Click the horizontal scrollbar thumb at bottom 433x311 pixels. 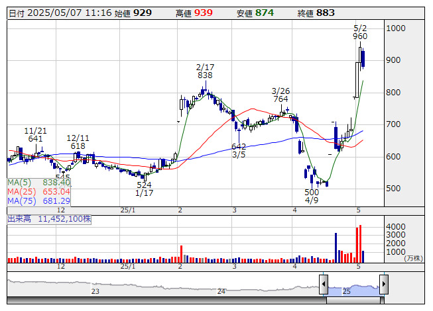[355, 300]
